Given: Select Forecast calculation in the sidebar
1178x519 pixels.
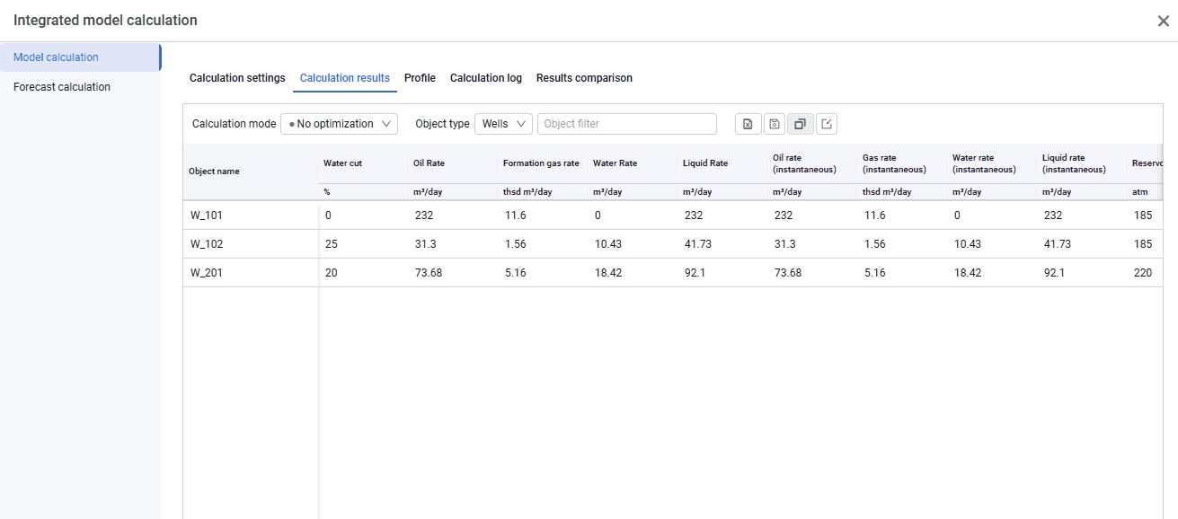Looking at the screenshot, I should (x=80, y=87).
